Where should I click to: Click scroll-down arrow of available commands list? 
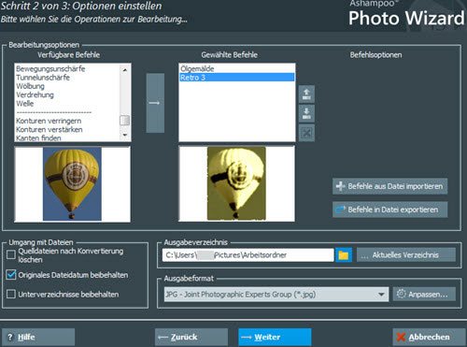click(125, 135)
